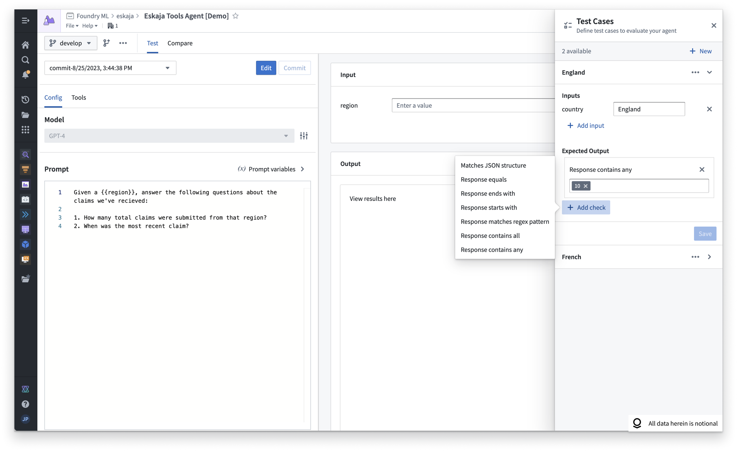Screen dimensions: 737x451
Task: Switch to the Compare tab
Action: [x=180, y=43]
